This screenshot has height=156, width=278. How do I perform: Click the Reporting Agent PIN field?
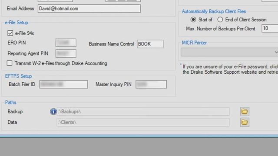66,53
